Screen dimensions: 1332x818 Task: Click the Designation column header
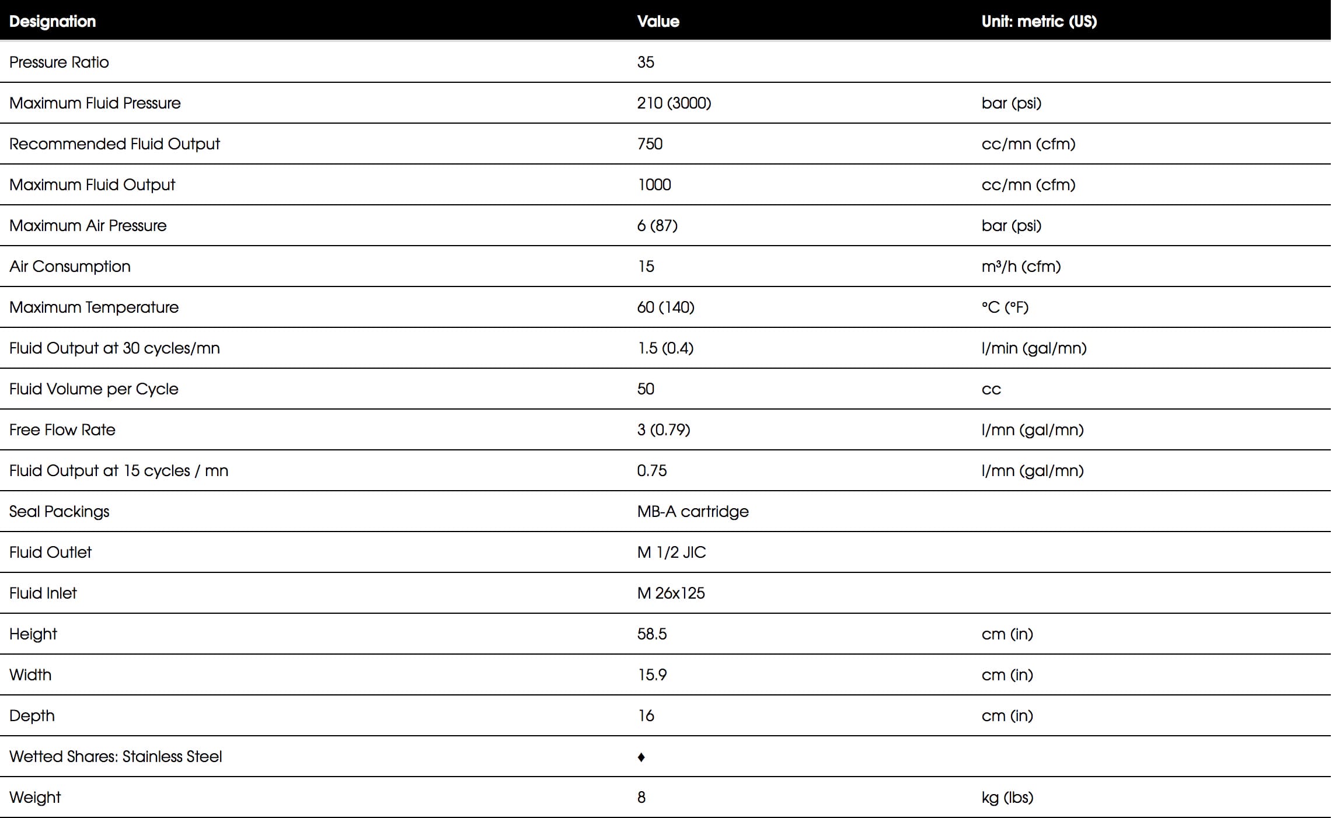(53, 22)
